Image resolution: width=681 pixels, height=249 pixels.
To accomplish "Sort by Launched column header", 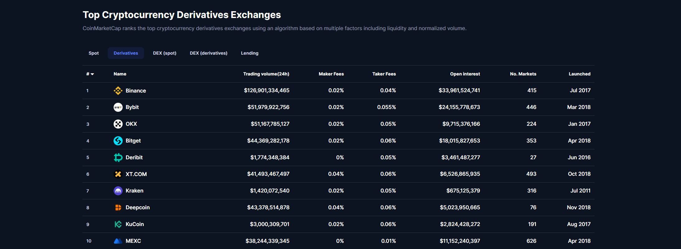I will [580, 74].
